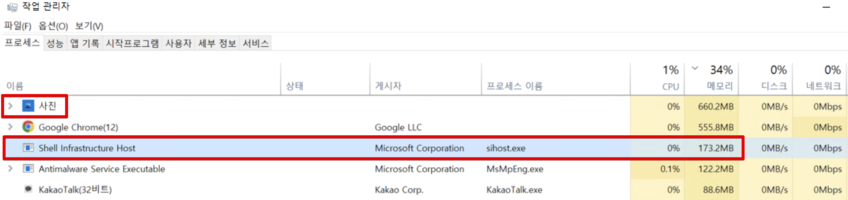Screen dimensions: 848x200
Task: Sort by the 상태 column header
Action: pyautogui.click(x=294, y=86)
